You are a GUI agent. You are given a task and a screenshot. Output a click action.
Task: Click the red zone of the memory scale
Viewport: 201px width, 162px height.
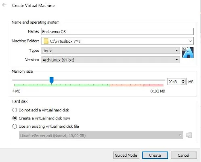[136, 85]
